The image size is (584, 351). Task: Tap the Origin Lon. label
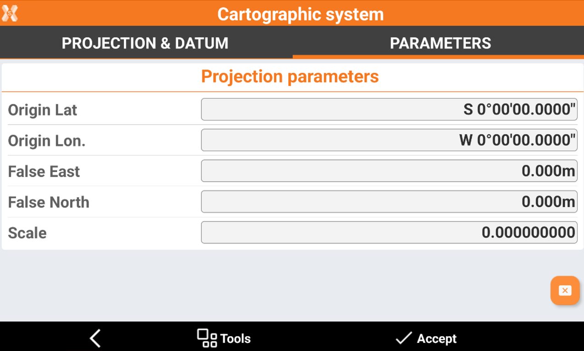pos(47,141)
